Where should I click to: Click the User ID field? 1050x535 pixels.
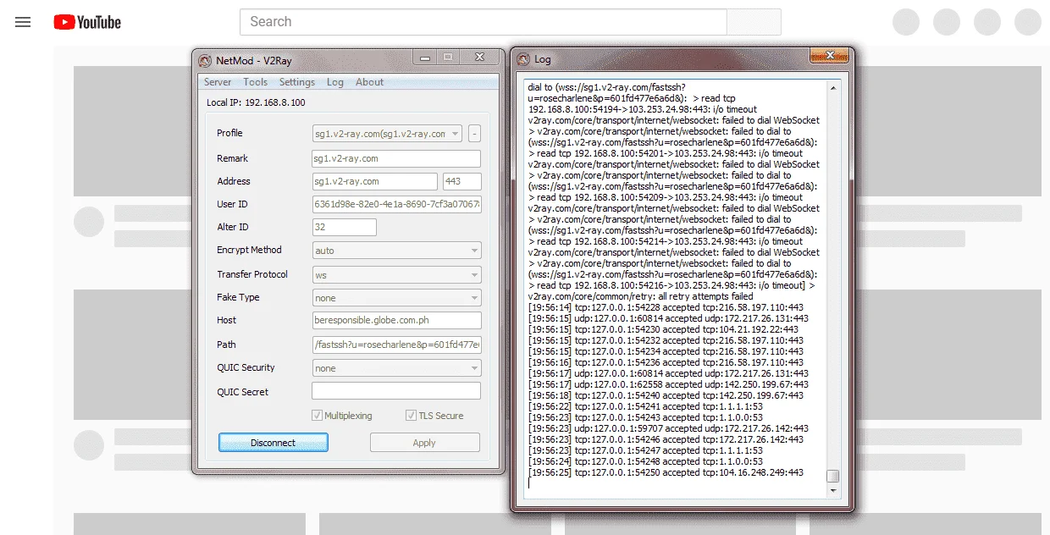pyautogui.click(x=396, y=204)
